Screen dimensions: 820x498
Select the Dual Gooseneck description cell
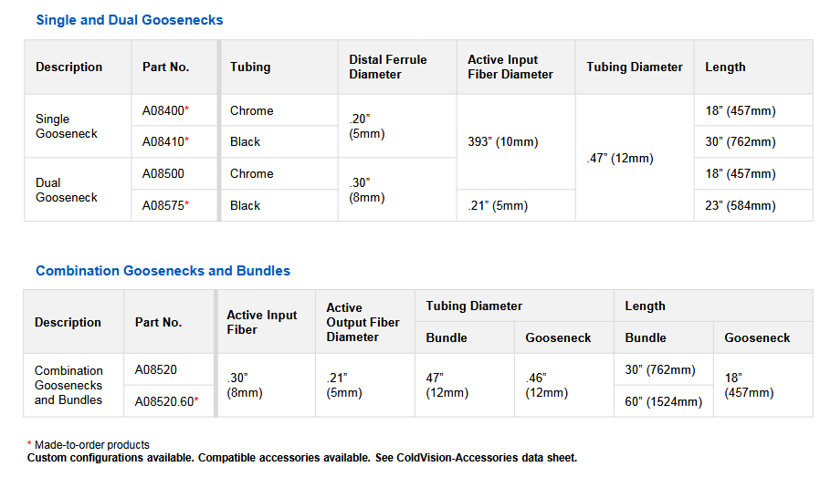[x=66, y=190]
